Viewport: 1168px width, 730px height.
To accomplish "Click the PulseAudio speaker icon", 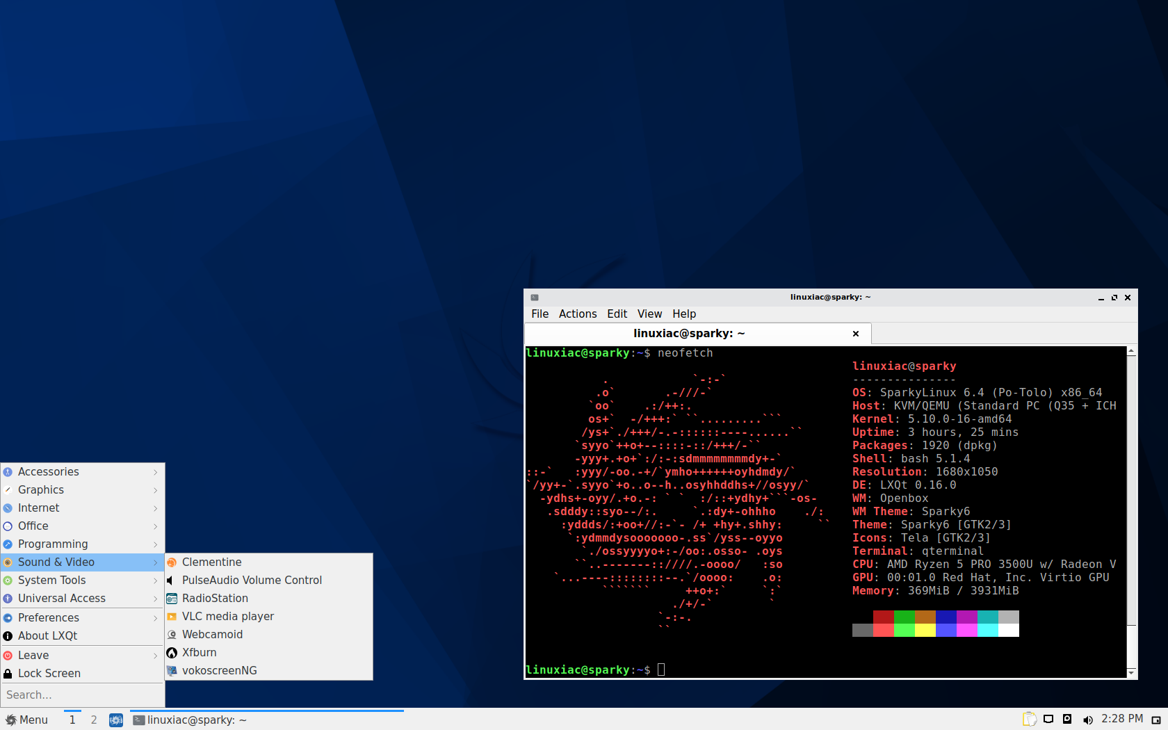I will click(x=170, y=581).
